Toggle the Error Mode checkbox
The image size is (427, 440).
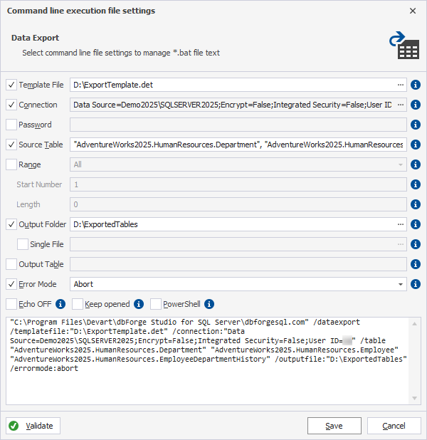pos(11,284)
